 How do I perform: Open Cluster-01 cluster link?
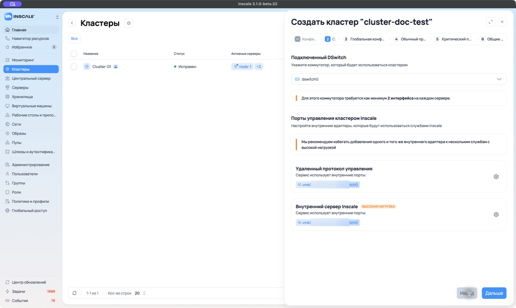(101, 67)
